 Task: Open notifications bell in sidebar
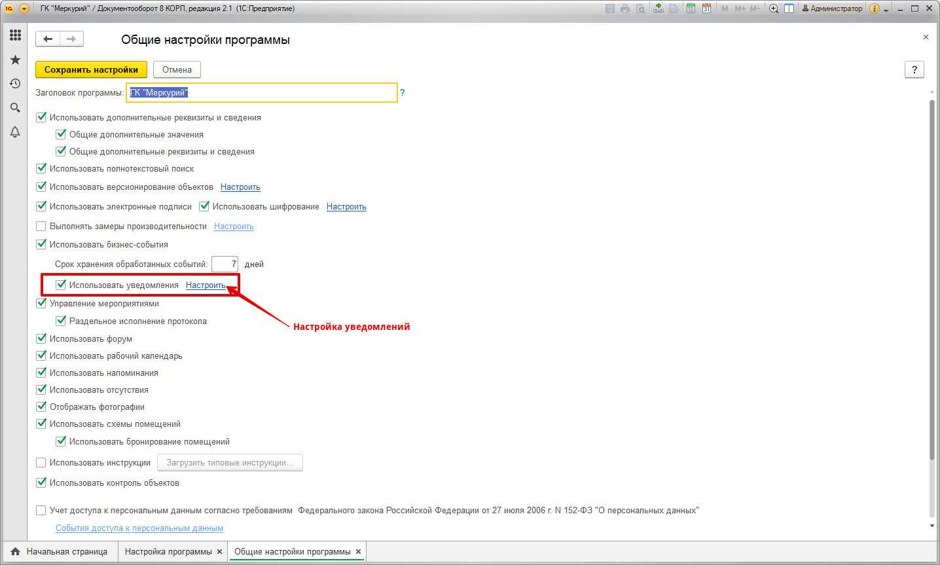click(x=15, y=132)
